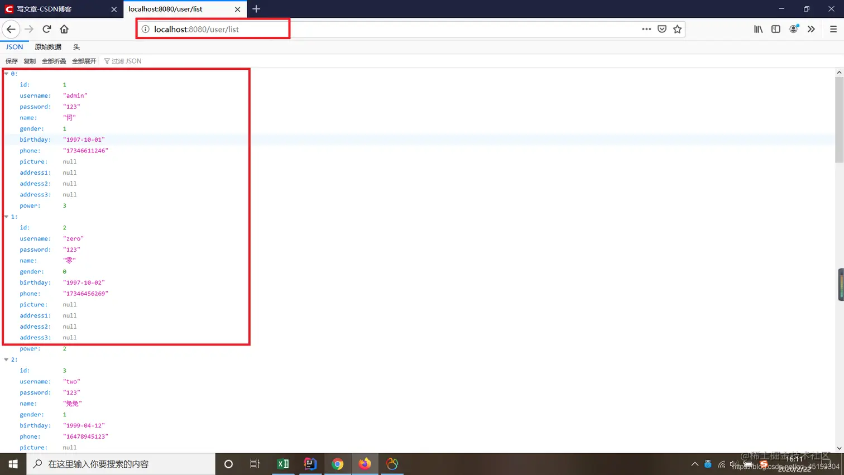Close the CSDN blog tab

pyautogui.click(x=114, y=9)
